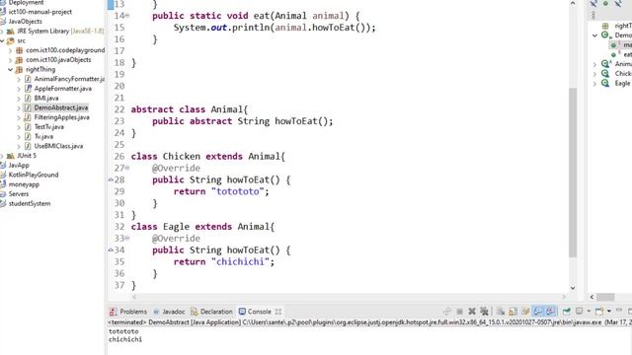Pin the current Console
This screenshot has height=355, width=632.
[567, 312]
